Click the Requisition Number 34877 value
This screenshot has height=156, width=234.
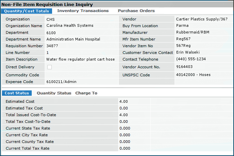53,46
